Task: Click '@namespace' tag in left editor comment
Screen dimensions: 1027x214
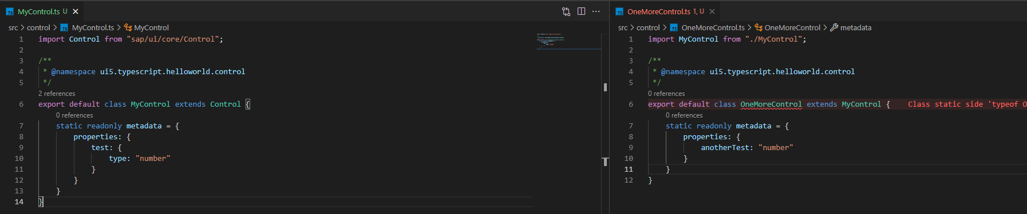Action: pos(73,72)
